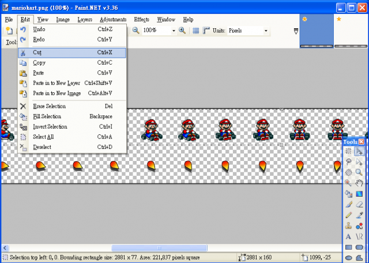
Task: Switch to the white image thumbnail
Action: tap(351, 31)
